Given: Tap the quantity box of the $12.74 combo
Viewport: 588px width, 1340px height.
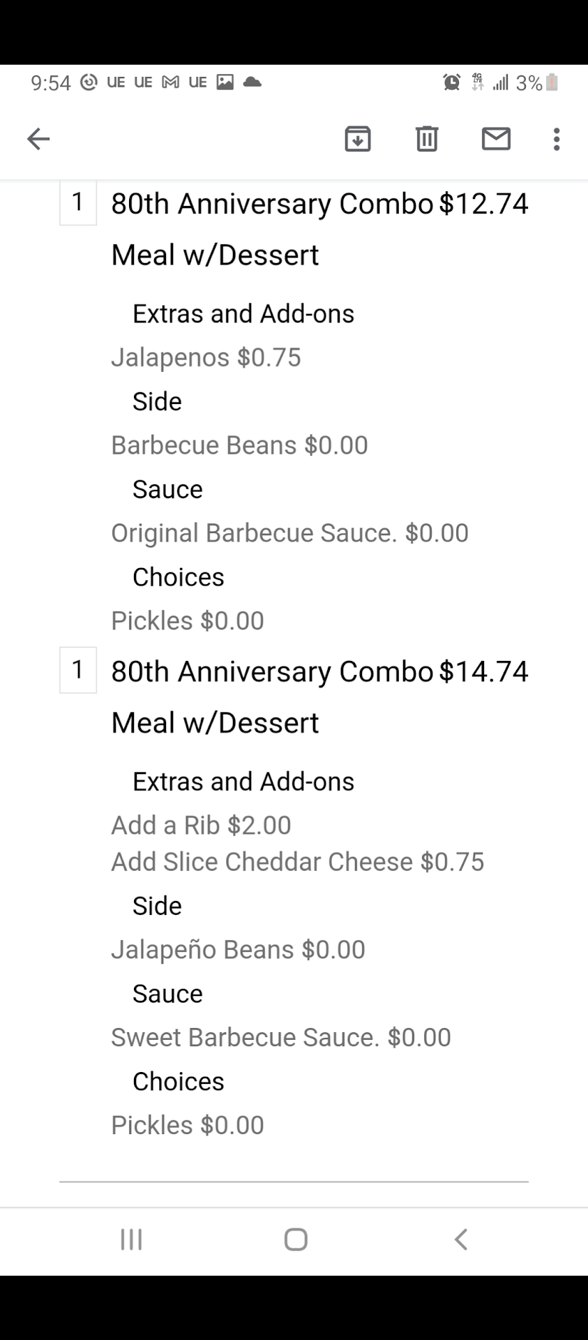Looking at the screenshot, I should click(x=78, y=202).
